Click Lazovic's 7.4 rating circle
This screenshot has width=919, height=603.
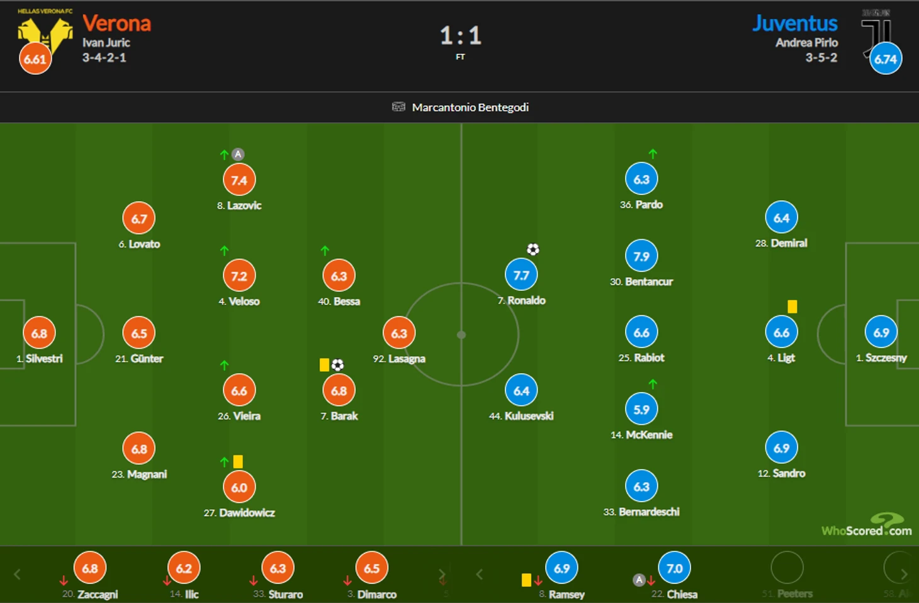click(x=239, y=180)
